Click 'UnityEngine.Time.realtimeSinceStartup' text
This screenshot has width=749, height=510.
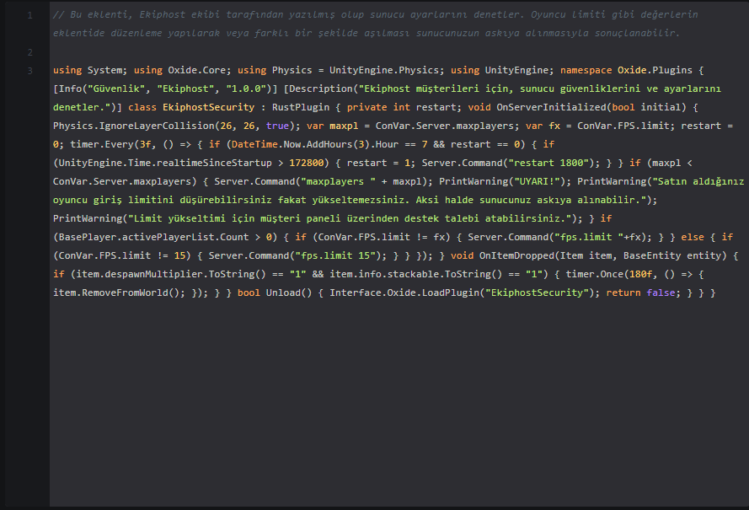(165, 163)
